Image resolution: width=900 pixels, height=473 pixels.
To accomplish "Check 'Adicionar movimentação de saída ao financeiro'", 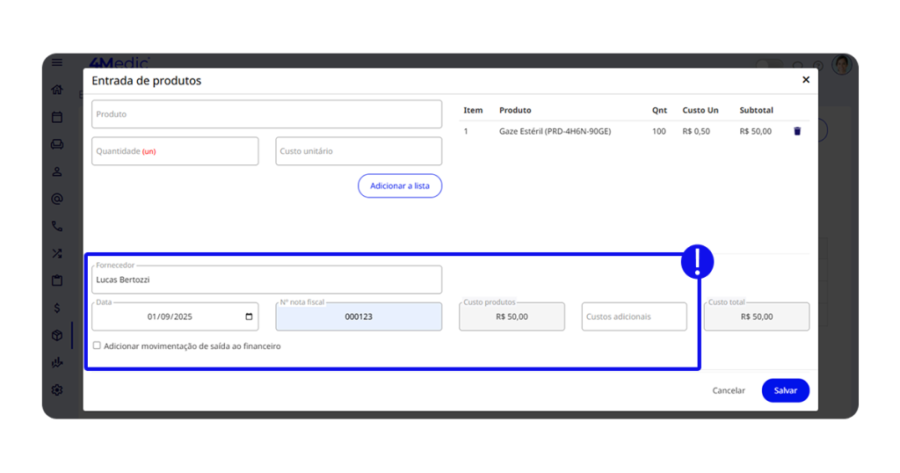I will [x=97, y=346].
